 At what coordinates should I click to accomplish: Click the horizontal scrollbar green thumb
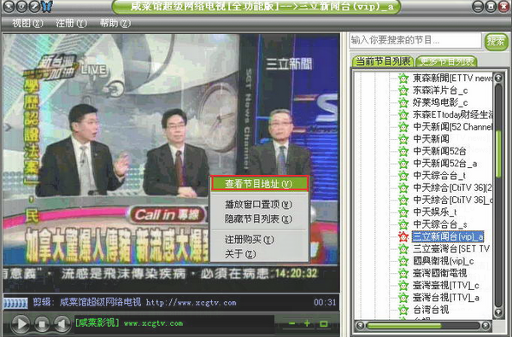click(404, 325)
